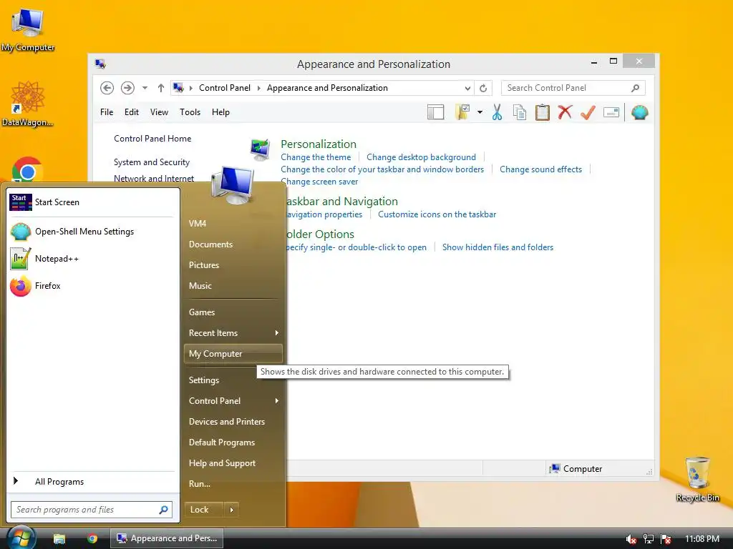Click the Cut scissors toolbar icon
Image resolution: width=733 pixels, height=549 pixels.
[497, 112]
